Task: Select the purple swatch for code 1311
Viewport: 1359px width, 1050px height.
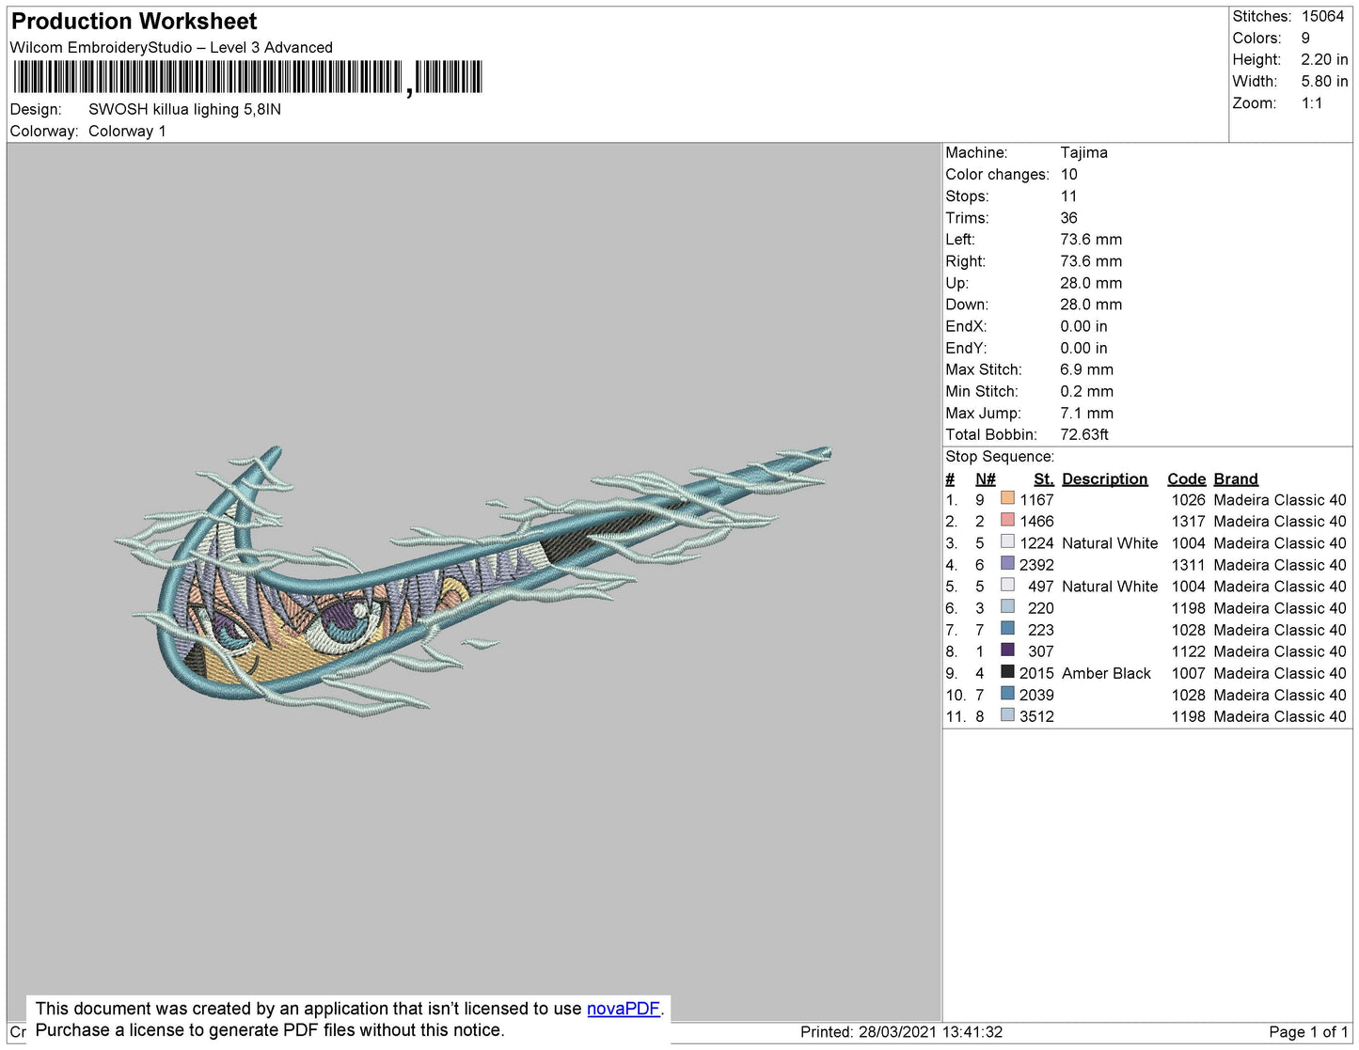Action: pos(1007,563)
